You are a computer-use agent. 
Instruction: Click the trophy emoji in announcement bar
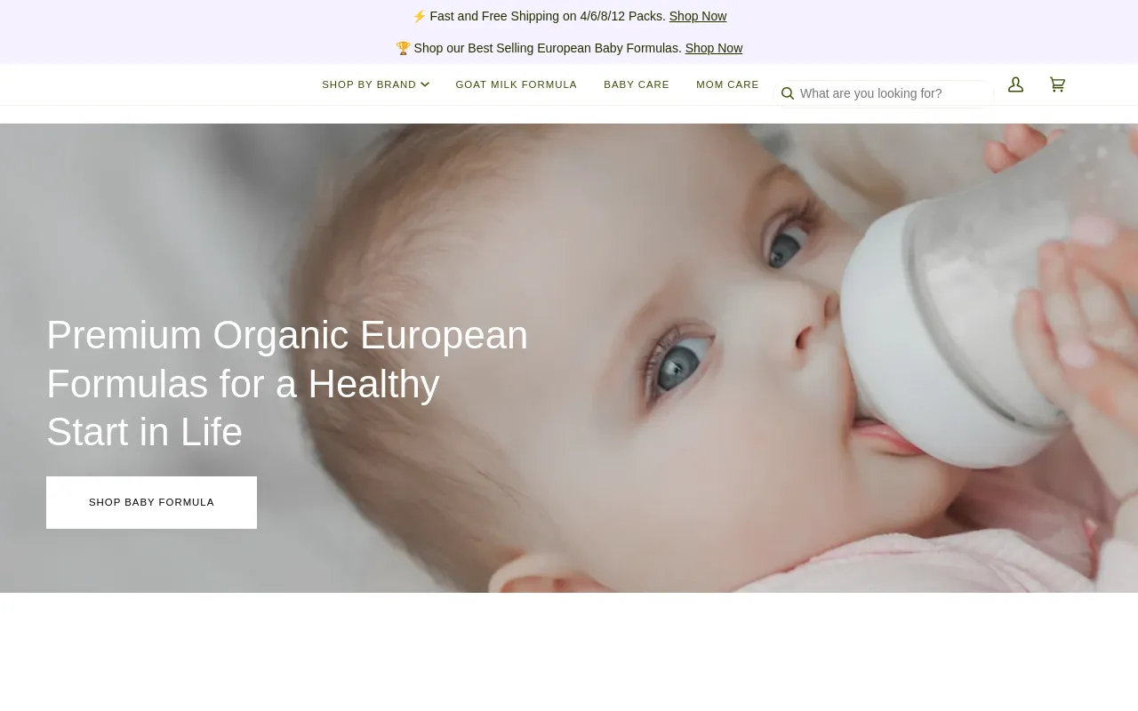point(403,48)
